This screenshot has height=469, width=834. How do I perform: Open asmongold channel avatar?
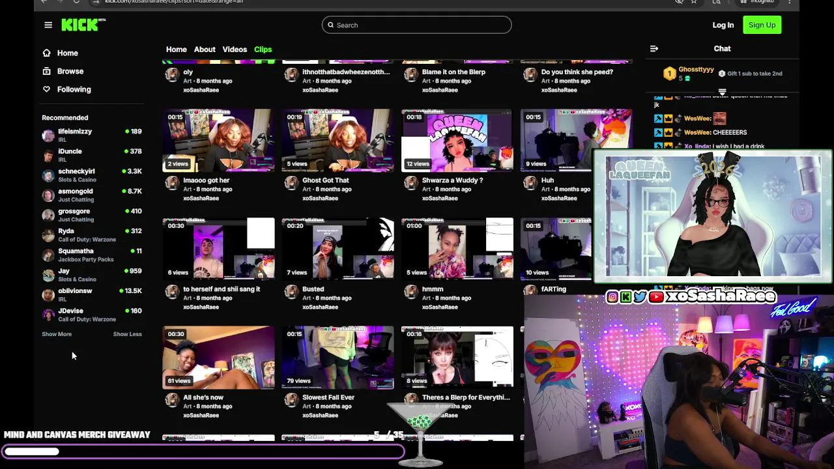tap(48, 195)
